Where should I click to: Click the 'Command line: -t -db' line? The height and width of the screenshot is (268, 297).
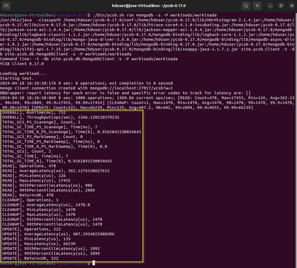click(x=89, y=59)
